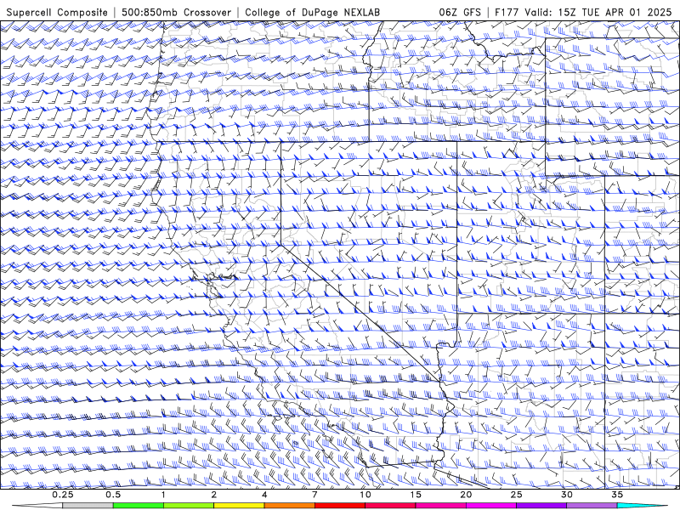Click the scale value 4 label
The height and width of the screenshot is (510, 680).
264,495
